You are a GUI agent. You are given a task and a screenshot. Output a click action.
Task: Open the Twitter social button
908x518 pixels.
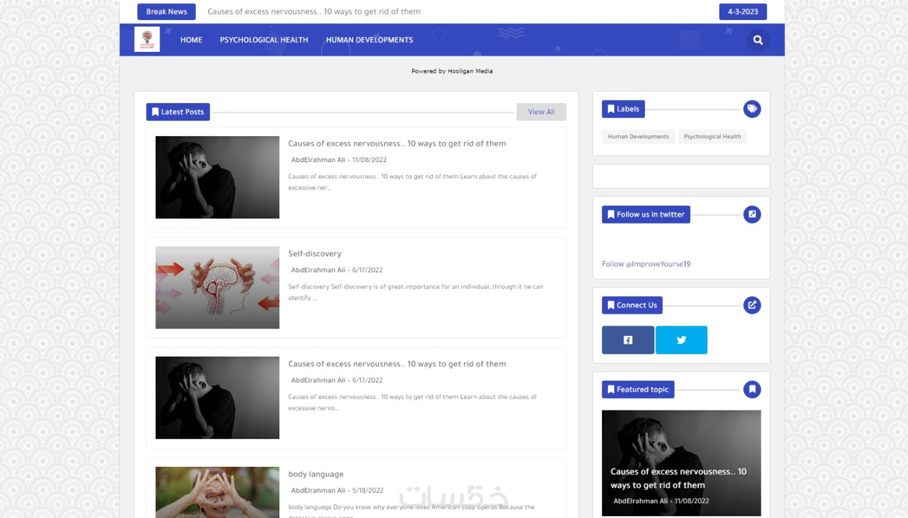point(682,340)
